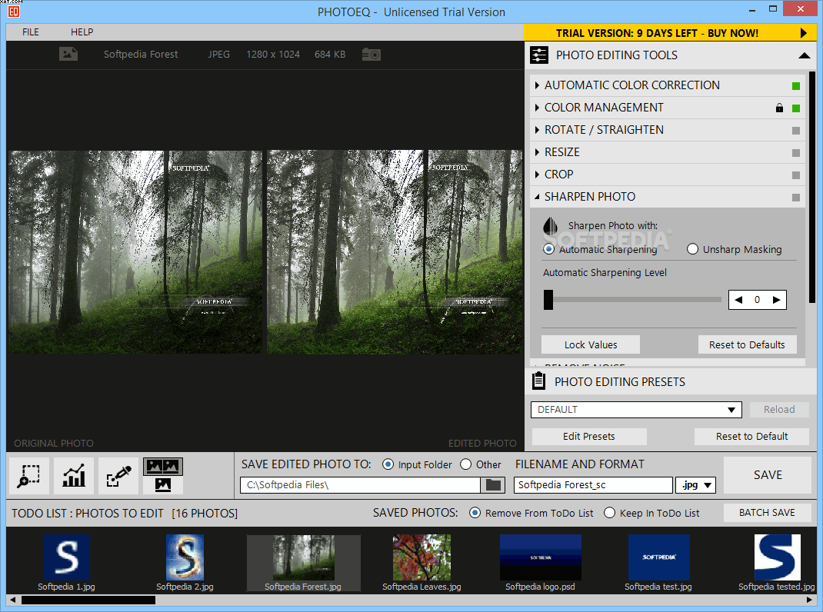Screen dimensions: 823x612
Task: Toggle Color Management green status square
Action: [796, 108]
